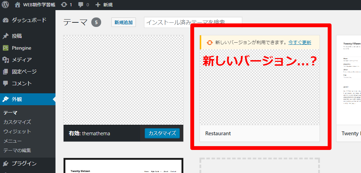Expand the プラグイン menu
Screen dimensions: 361x173
click(24, 164)
